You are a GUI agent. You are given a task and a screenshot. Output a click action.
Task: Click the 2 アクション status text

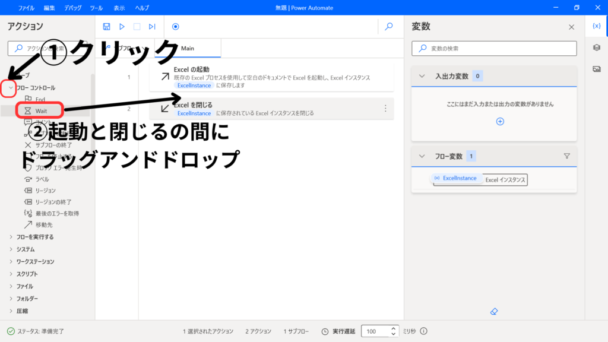(258, 331)
